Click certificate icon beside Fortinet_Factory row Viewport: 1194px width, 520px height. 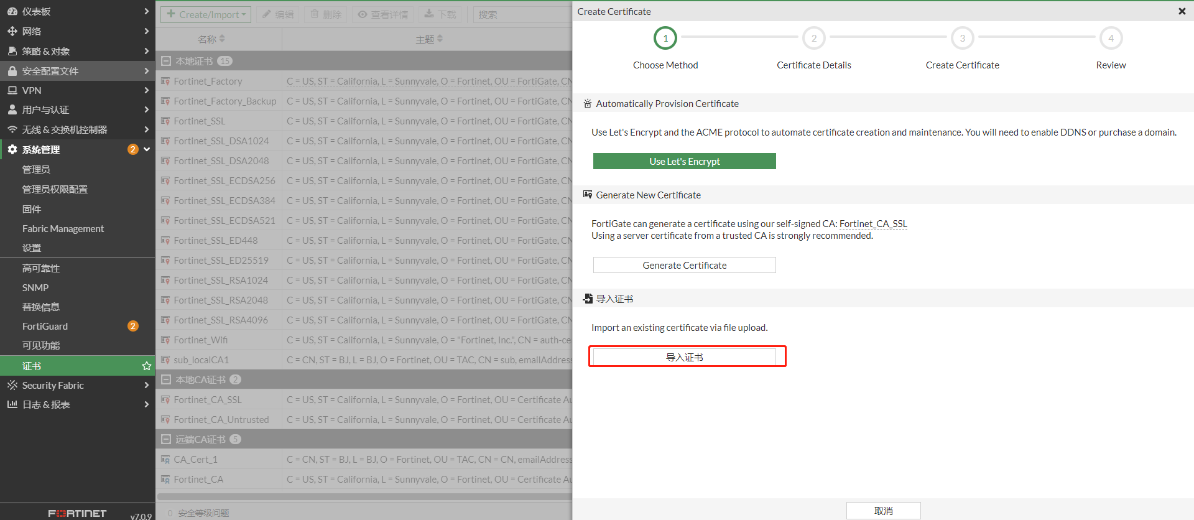[165, 81]
